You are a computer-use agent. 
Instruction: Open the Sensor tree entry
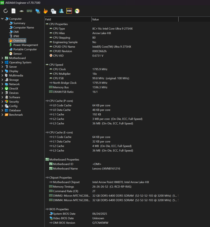[x=18, y=54]
